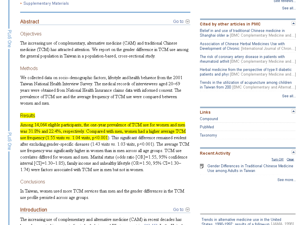Open risk of coronary artery disease article
Screen dimensions: 300x225
click(242, 59)
